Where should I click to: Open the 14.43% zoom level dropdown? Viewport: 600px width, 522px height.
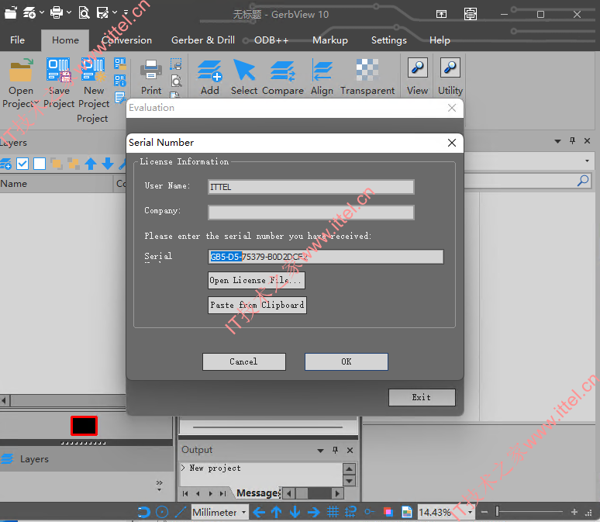tap(471, 512)
